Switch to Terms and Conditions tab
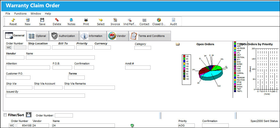Image resolution: width=280 pixels, height=128 pixels. (x=150, y=36)
